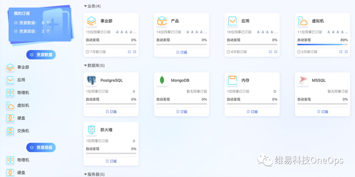
Task: Click "5月前订阅" on 虚拟机 card
Action: tap(307, 52)
